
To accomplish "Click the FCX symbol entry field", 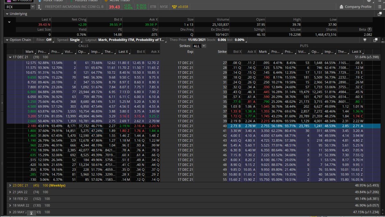I will (x=18, y=7).
